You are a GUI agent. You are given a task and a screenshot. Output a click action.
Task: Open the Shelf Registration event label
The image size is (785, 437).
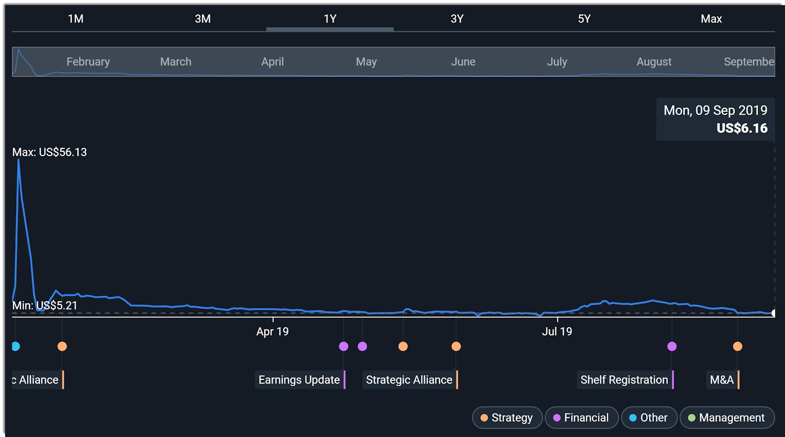(625, 380)
